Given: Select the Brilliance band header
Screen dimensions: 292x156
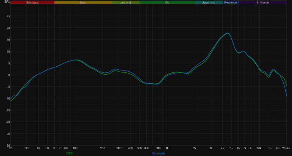Looking at the screenshot, I should [262, 2].
